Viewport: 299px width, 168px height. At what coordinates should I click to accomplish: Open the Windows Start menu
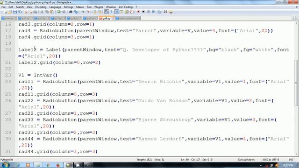(5, 165)
